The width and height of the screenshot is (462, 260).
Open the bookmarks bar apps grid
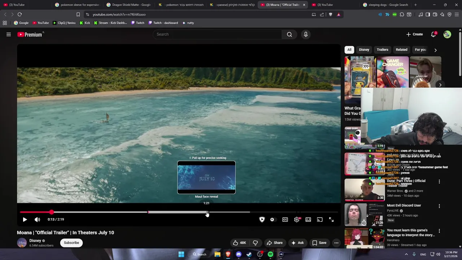(x=5, y=23)
